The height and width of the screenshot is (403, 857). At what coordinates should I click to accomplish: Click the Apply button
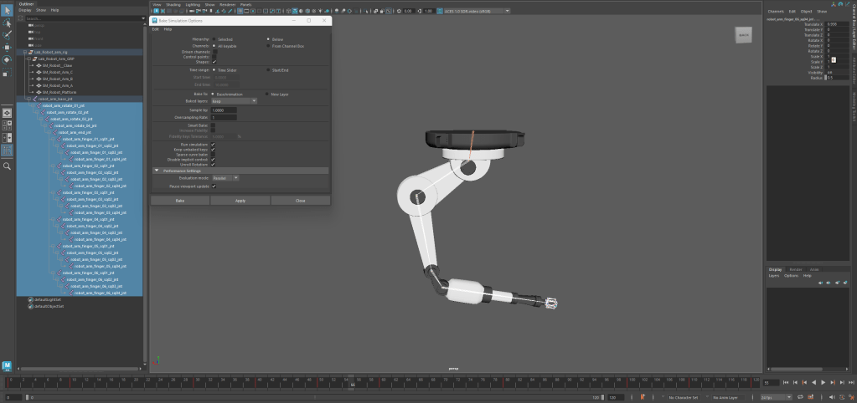(x=240, y=201)
